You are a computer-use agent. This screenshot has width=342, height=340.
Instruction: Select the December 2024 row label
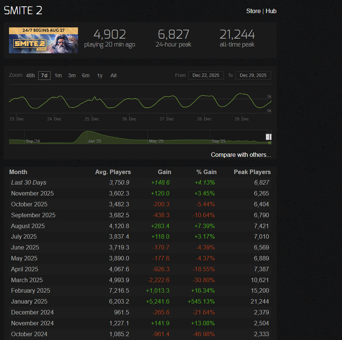click(x=32, y=313)
